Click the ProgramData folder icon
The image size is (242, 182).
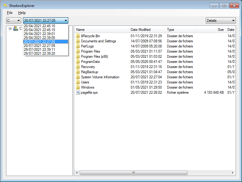[x=78, y=62]
